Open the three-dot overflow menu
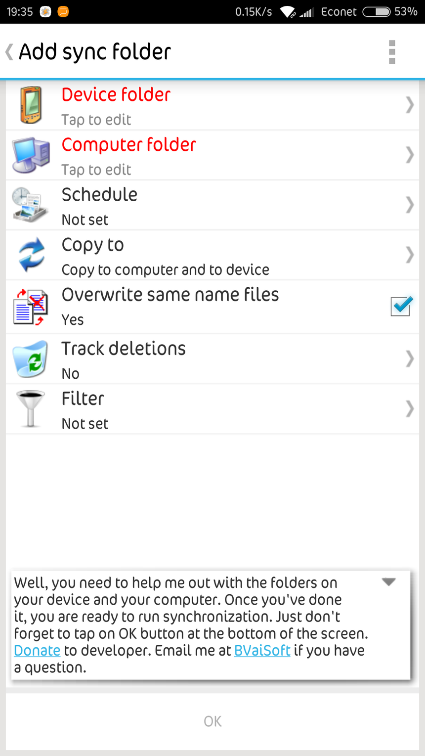Viewport: 425px width, 756px height. pyautogui.click(x=392, y=52)
